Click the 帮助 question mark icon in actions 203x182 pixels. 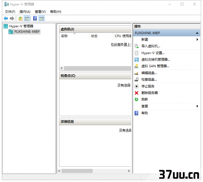pyautogui.click(x=136, y=113)
